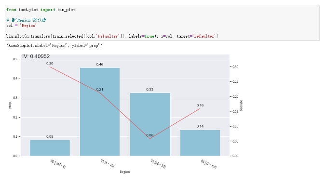This screenshot has height=185, width=325.
Task: Click the 'prop' y-axis label
Action: coord(10,105)
